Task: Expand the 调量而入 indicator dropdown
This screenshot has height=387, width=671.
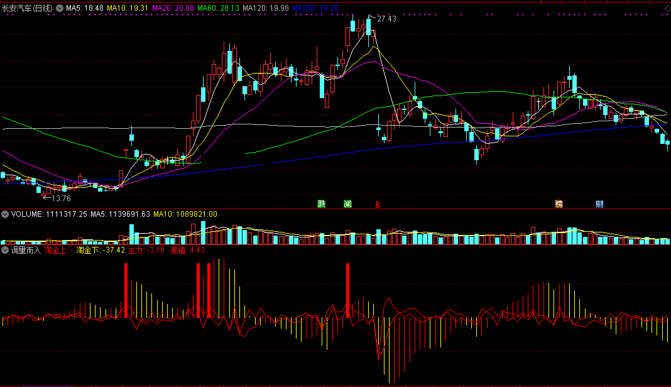Action: [5, 250]
